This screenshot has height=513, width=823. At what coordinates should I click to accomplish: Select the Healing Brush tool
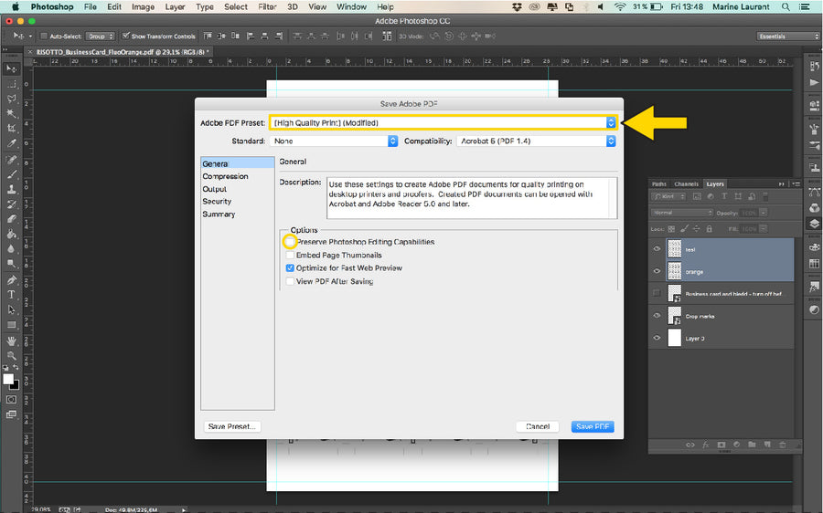tap(11, 160)
